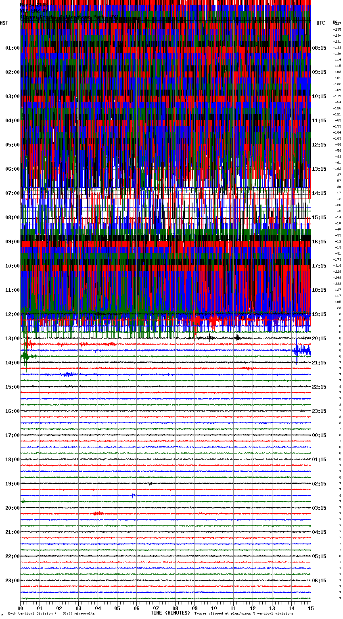This screenshot has height=619, width=343.
Task: Select the 03:00 MST row label
Action: point(13,96)
